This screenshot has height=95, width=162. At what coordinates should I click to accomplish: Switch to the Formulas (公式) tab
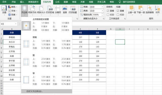[x=57, y=2]
